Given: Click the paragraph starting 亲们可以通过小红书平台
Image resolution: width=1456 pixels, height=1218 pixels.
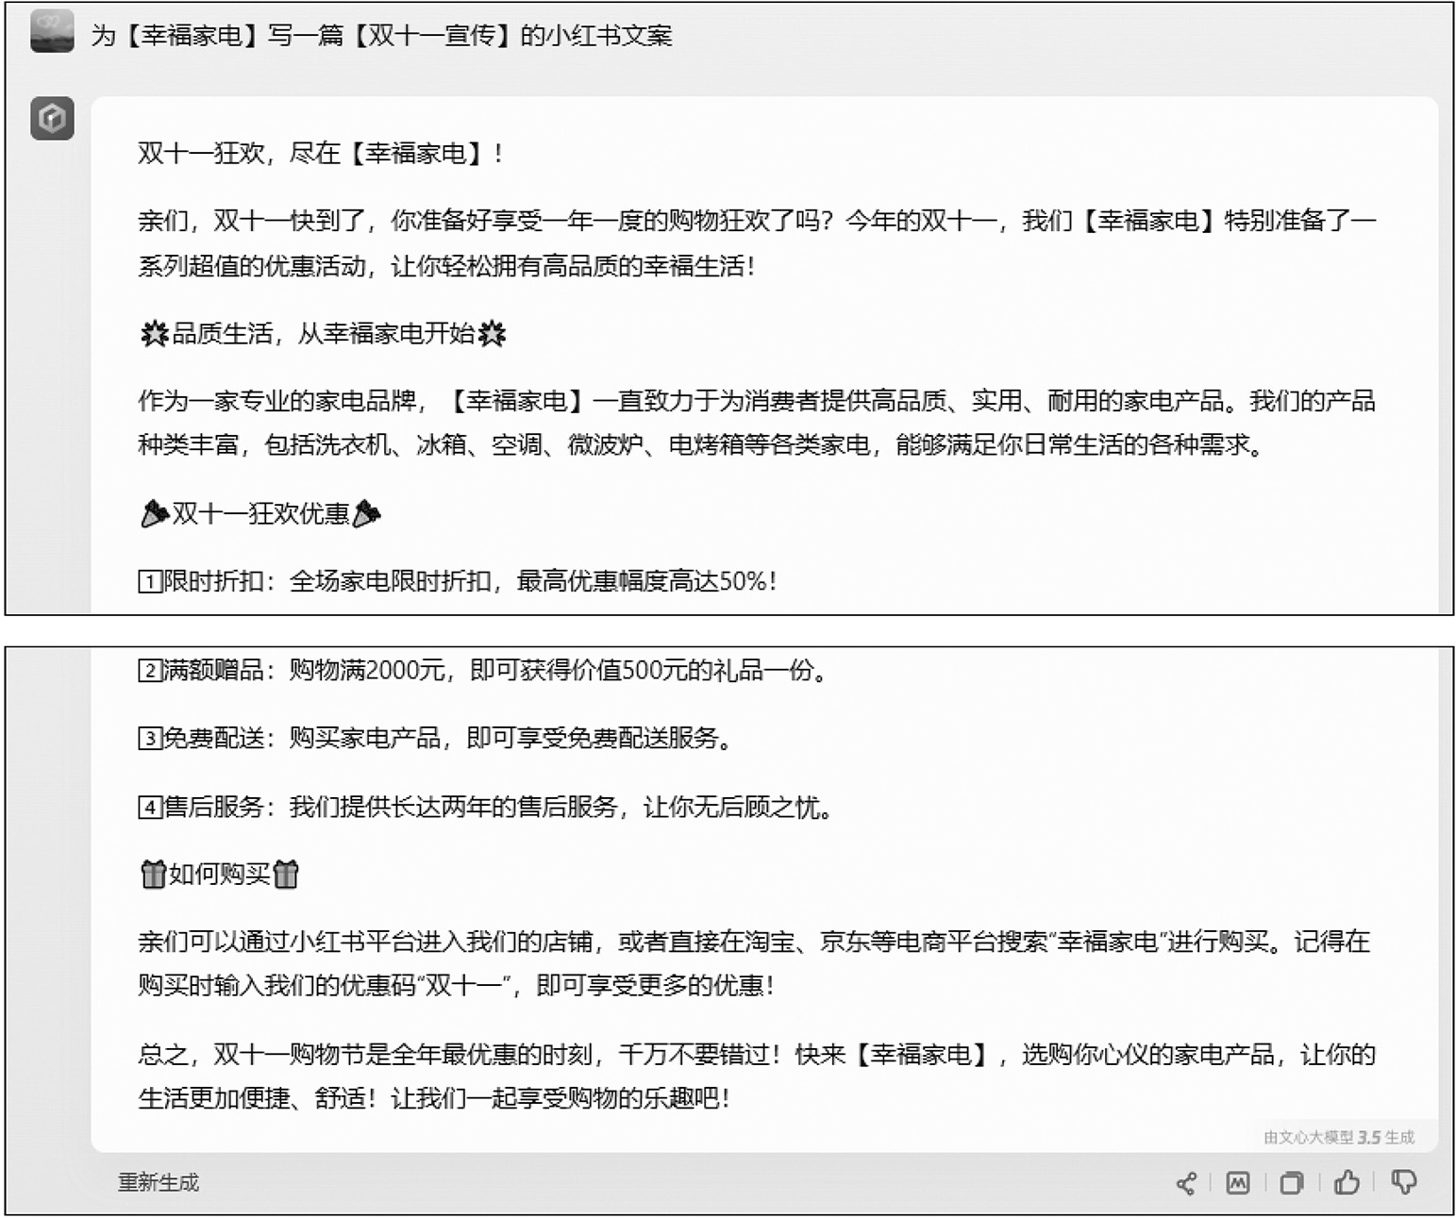Looking at the screenshot, I should [753, 963].
